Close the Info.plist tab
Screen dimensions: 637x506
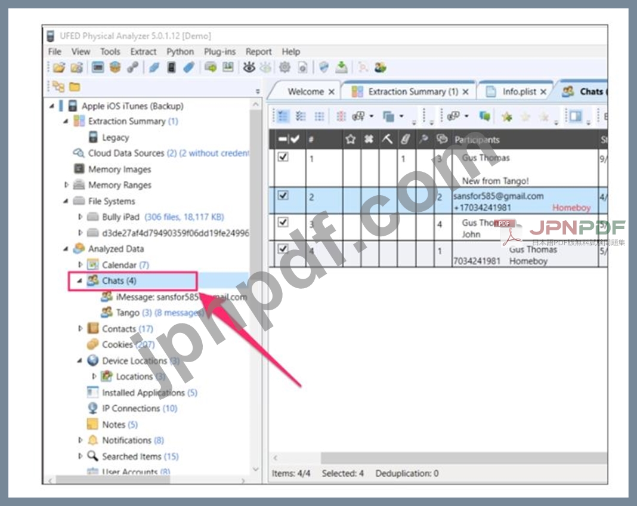tap(543, 92)
